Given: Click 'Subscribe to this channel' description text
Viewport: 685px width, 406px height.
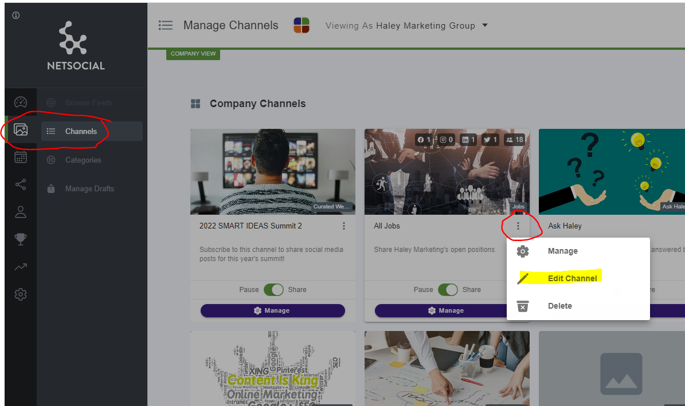Looking at the screenshot, I should point(271,254).
